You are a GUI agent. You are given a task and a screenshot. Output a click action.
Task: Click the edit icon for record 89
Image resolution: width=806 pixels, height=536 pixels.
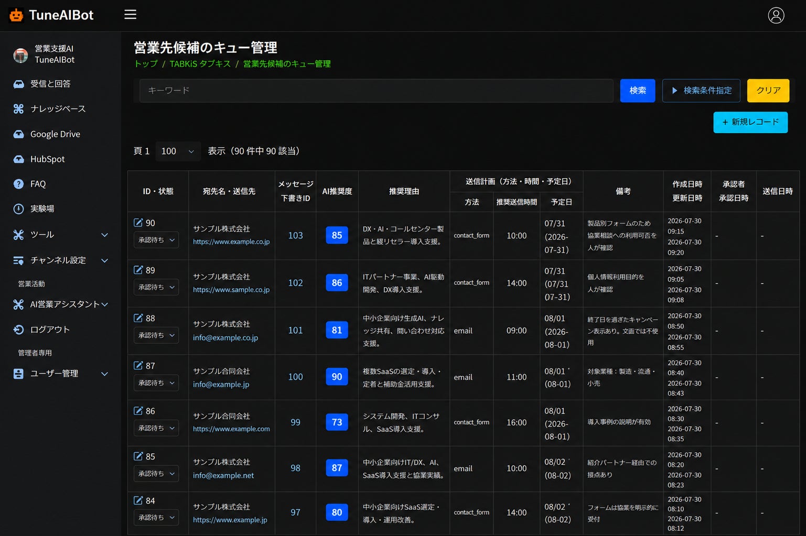point(138,270)
